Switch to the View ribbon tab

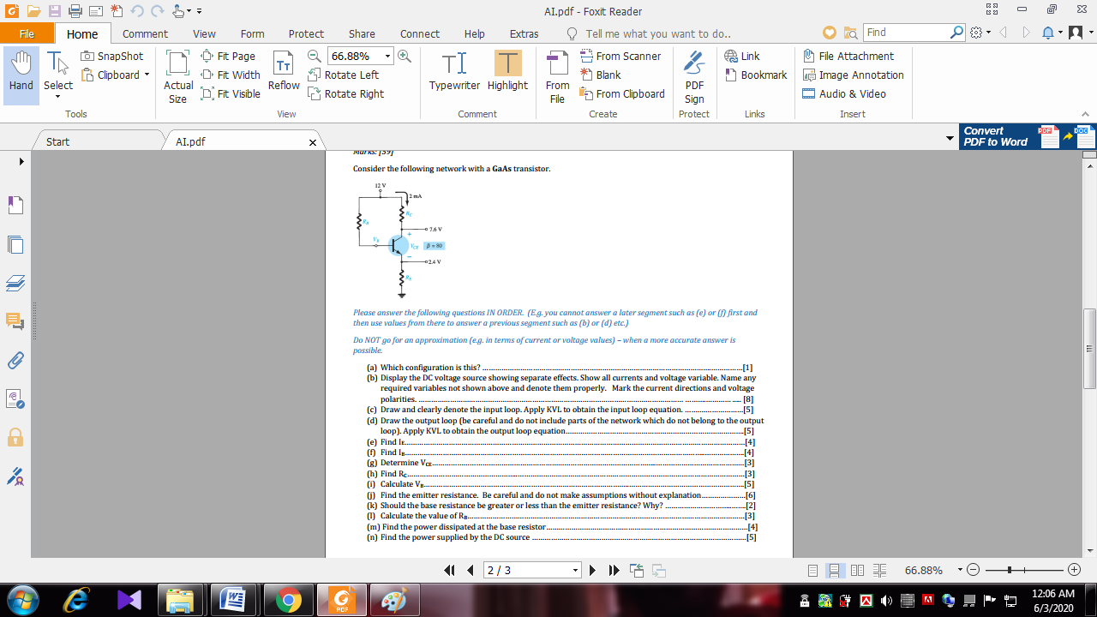coord(204,33)
